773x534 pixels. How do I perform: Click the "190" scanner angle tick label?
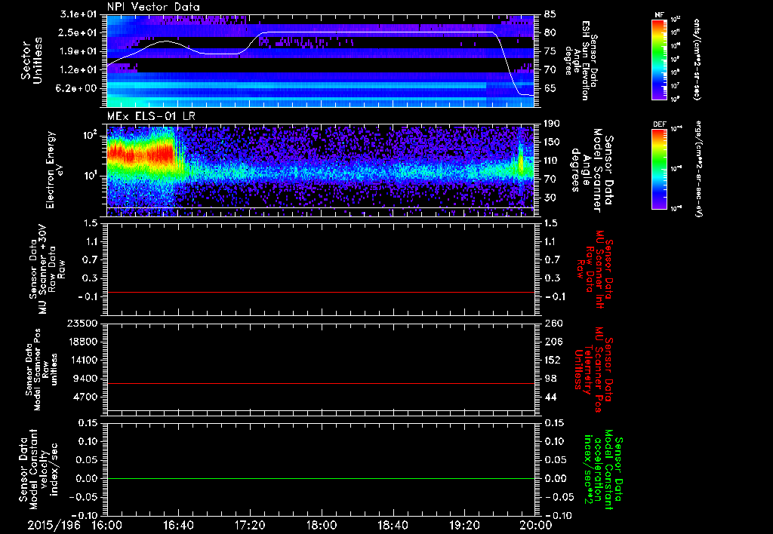[552, 124]
